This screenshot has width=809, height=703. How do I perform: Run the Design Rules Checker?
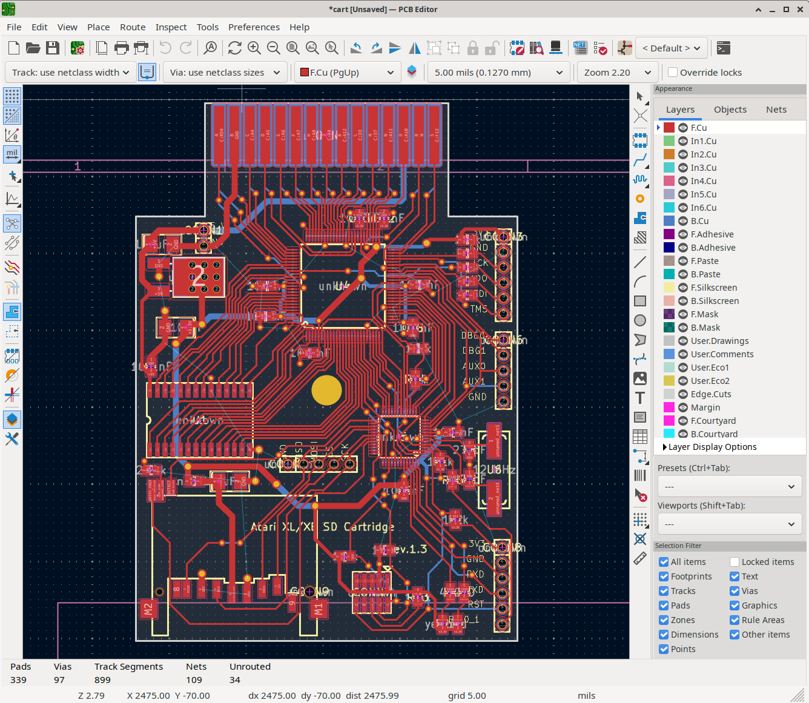pyautogui.click(x=601, y=48)
